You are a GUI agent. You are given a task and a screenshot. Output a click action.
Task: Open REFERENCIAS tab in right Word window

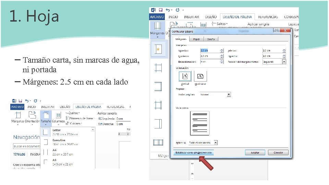[268, 17]
